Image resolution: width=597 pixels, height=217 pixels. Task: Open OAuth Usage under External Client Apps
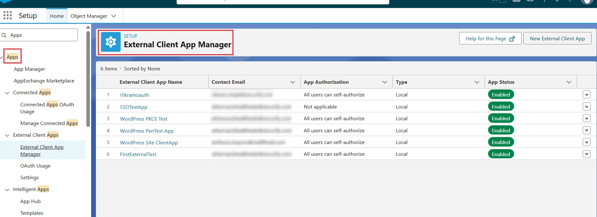[x=35, y=166]
